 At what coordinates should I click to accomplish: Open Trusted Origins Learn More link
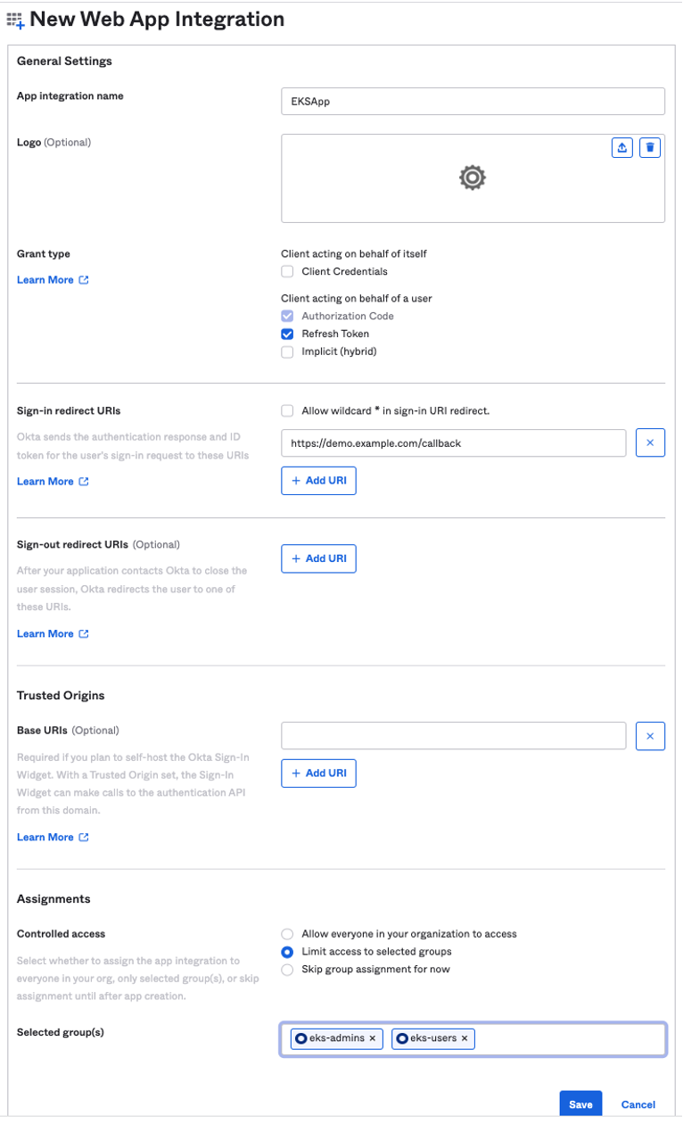point(45,837)
